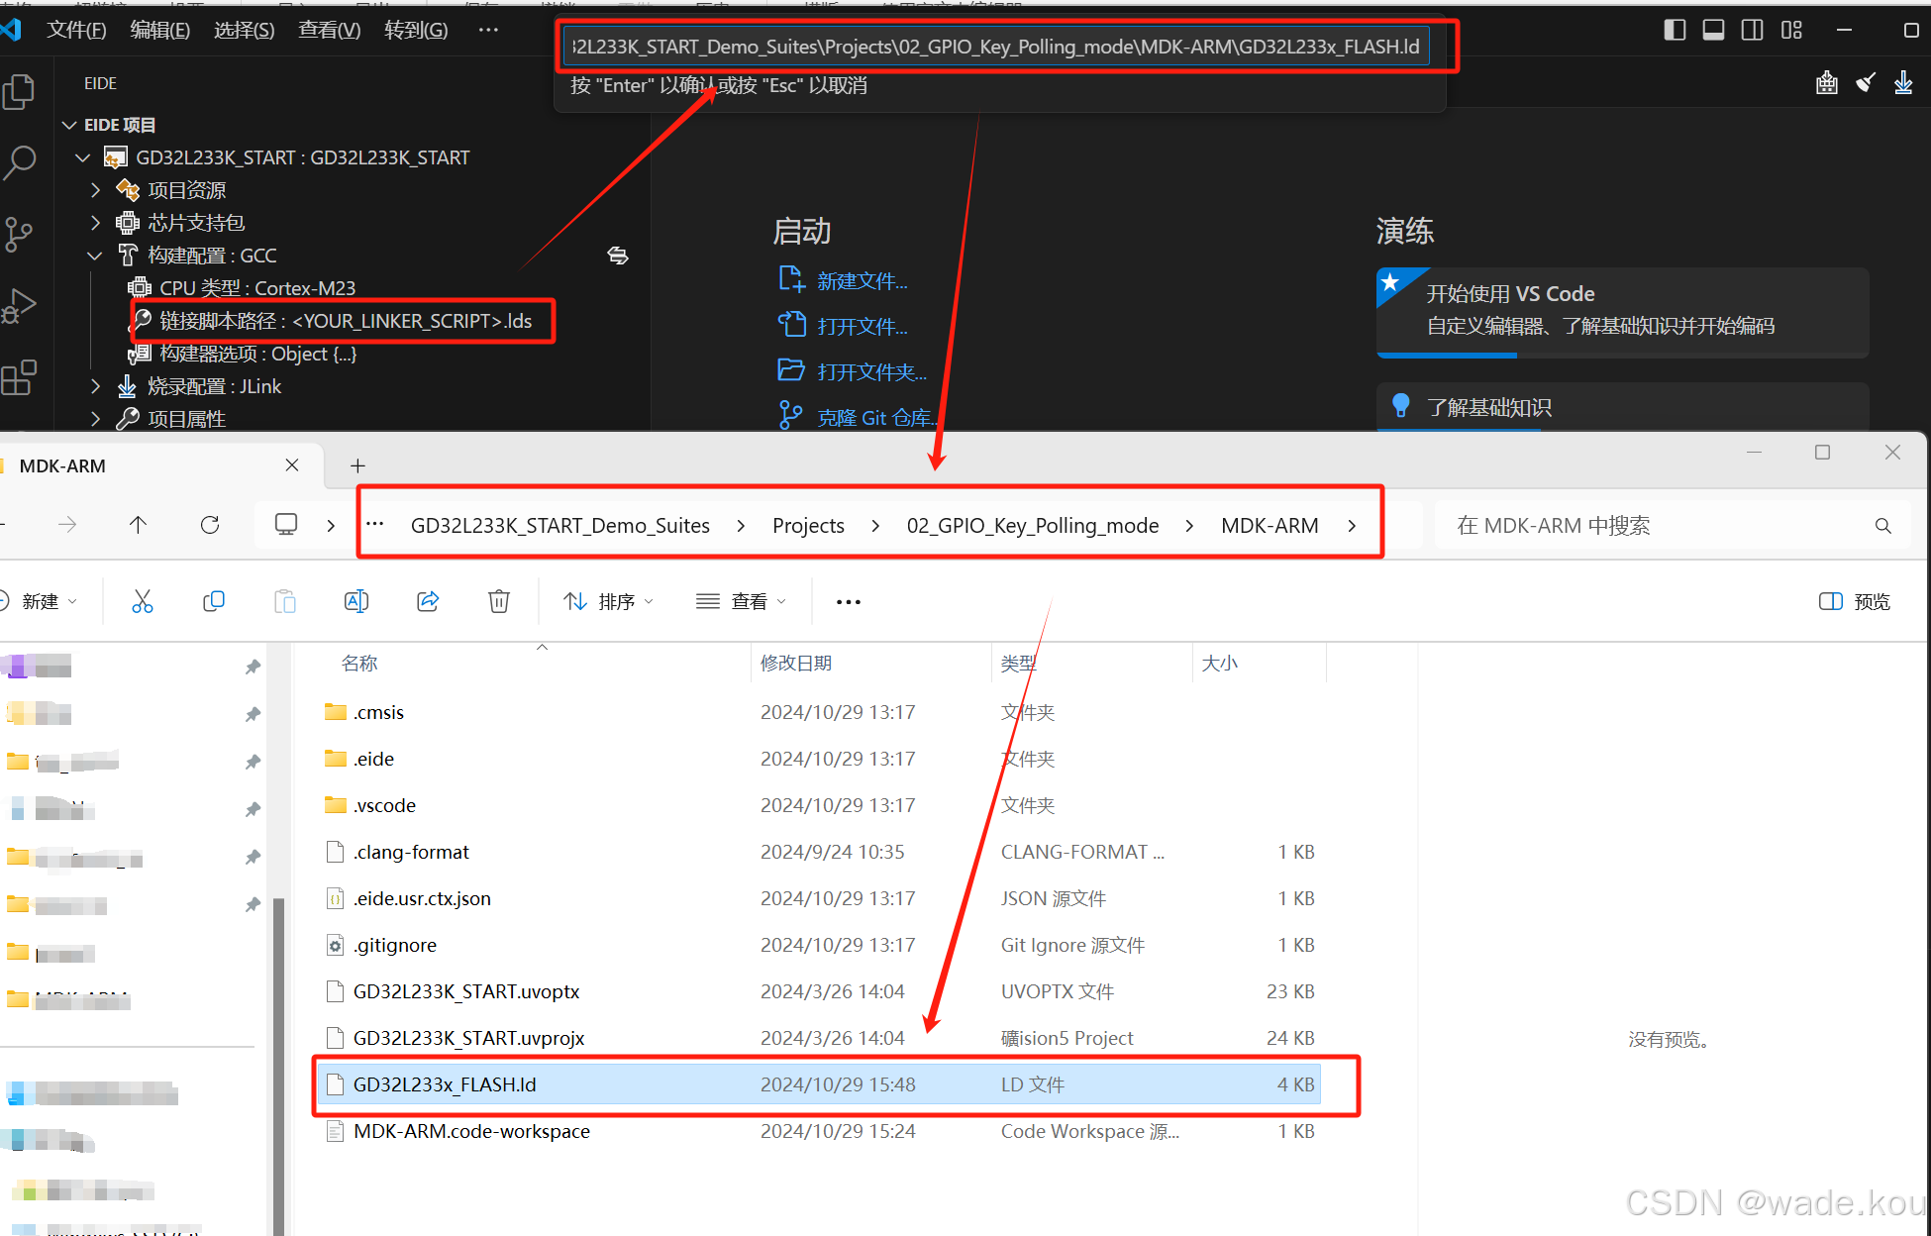Open the 查看(V) menu in VS Code

coord(329,30)
